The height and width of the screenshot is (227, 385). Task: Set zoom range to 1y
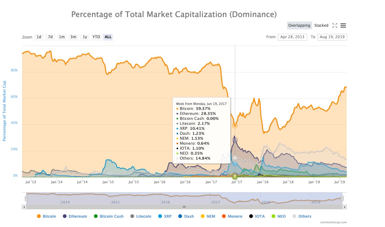click(85, 37)
